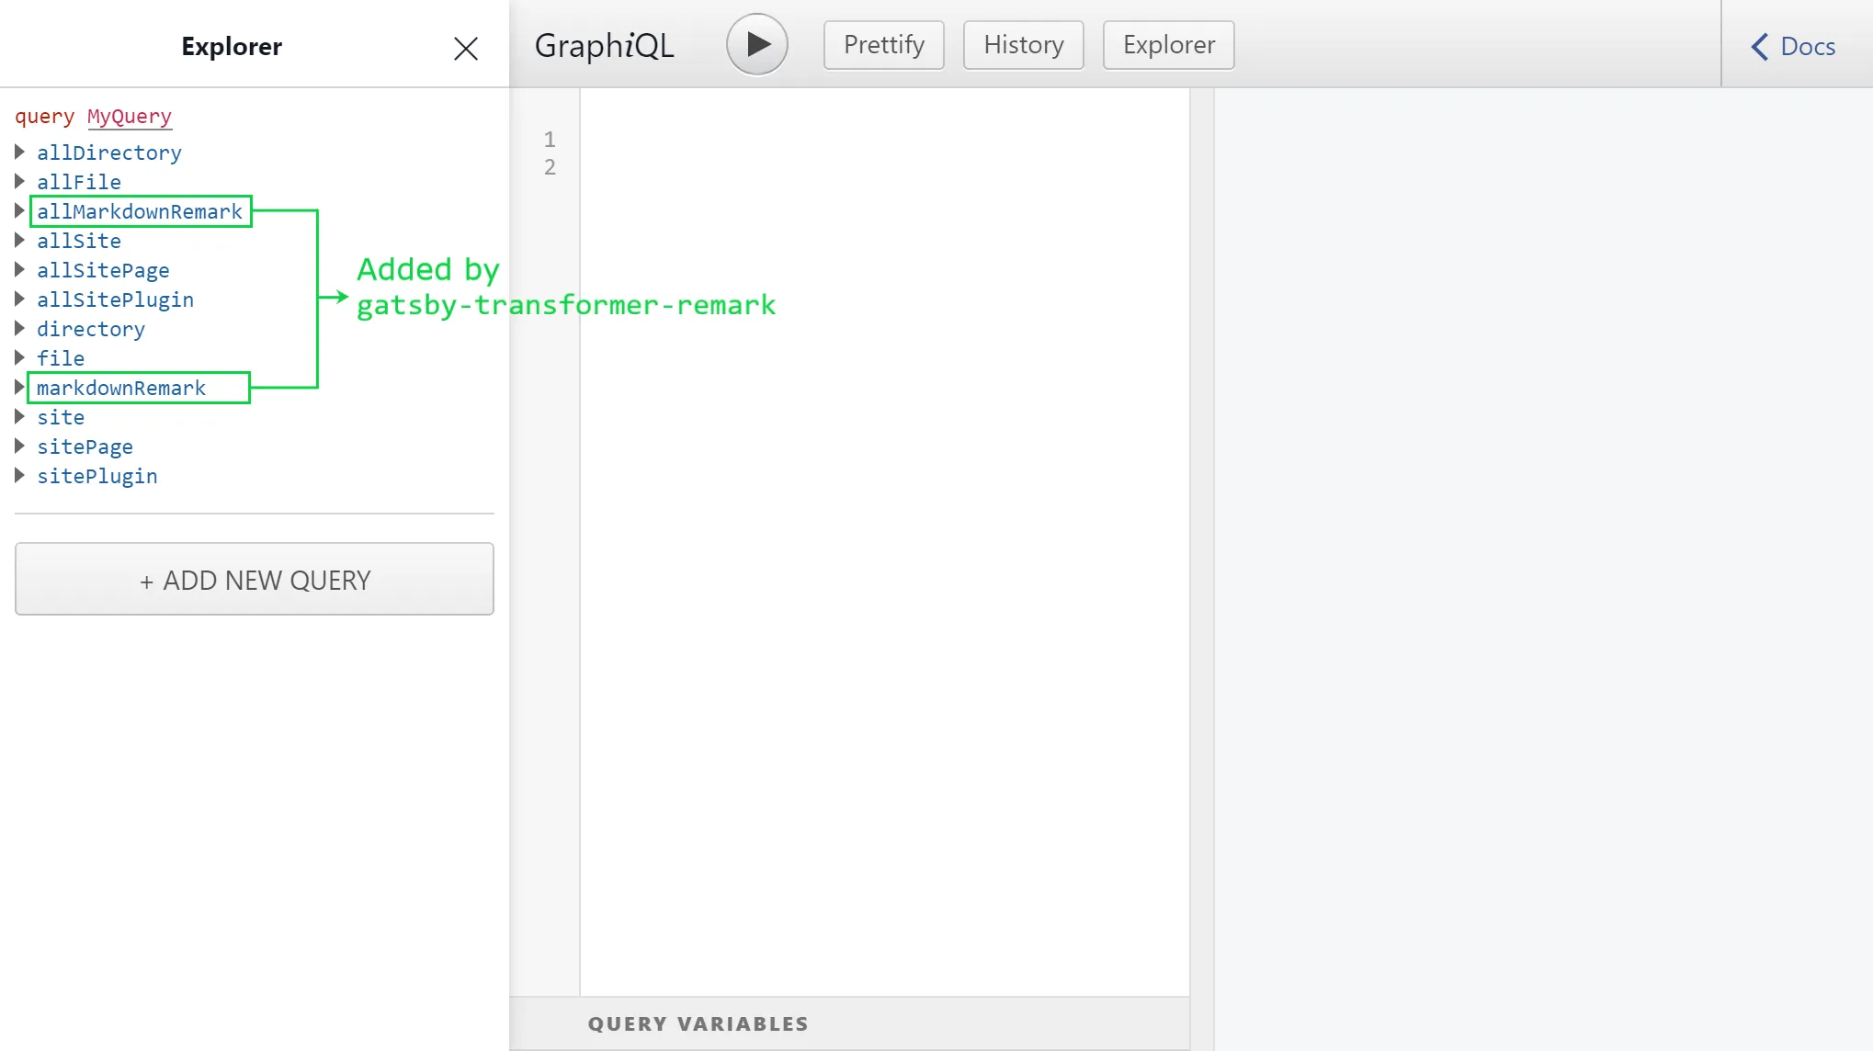Select the file field
The width and height of the screenshot is (1873, 1051).
click(61, 358)
